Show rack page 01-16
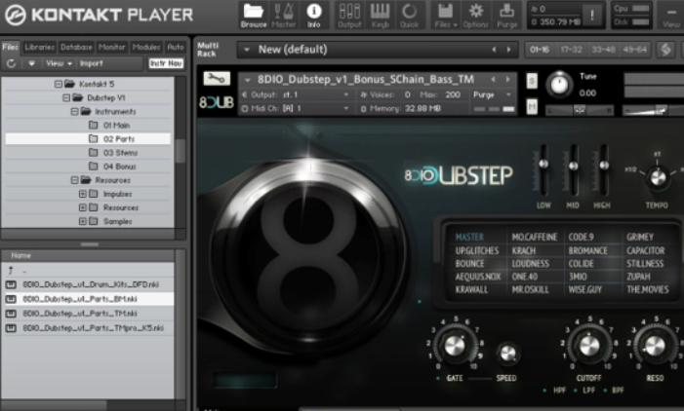The height and width of the screenshot is (411, 684). click(x=540, y=50)
